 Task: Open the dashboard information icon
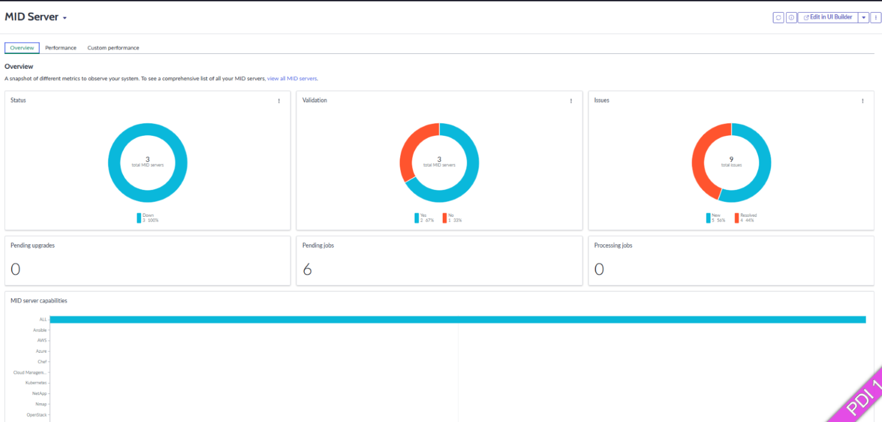(x=791, y=17)
